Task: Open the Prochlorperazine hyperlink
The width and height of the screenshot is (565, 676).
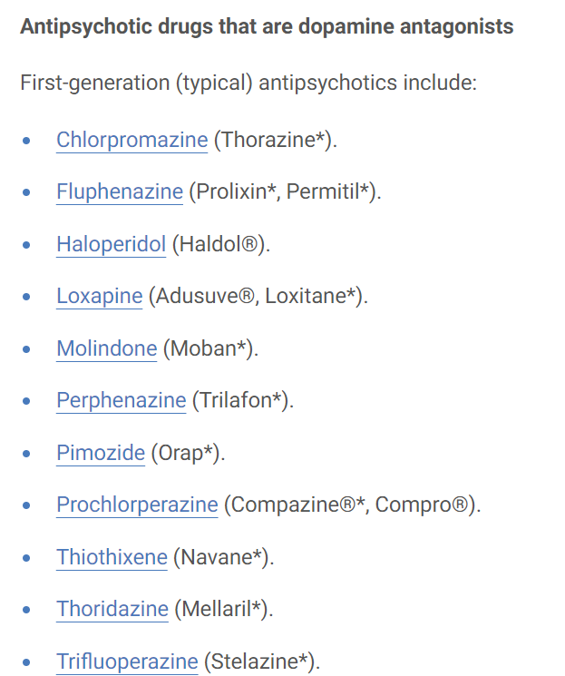Action: pos(137,505)
